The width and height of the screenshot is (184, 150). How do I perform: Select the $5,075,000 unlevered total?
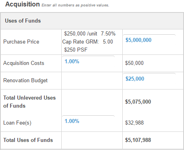click(138, 102)
